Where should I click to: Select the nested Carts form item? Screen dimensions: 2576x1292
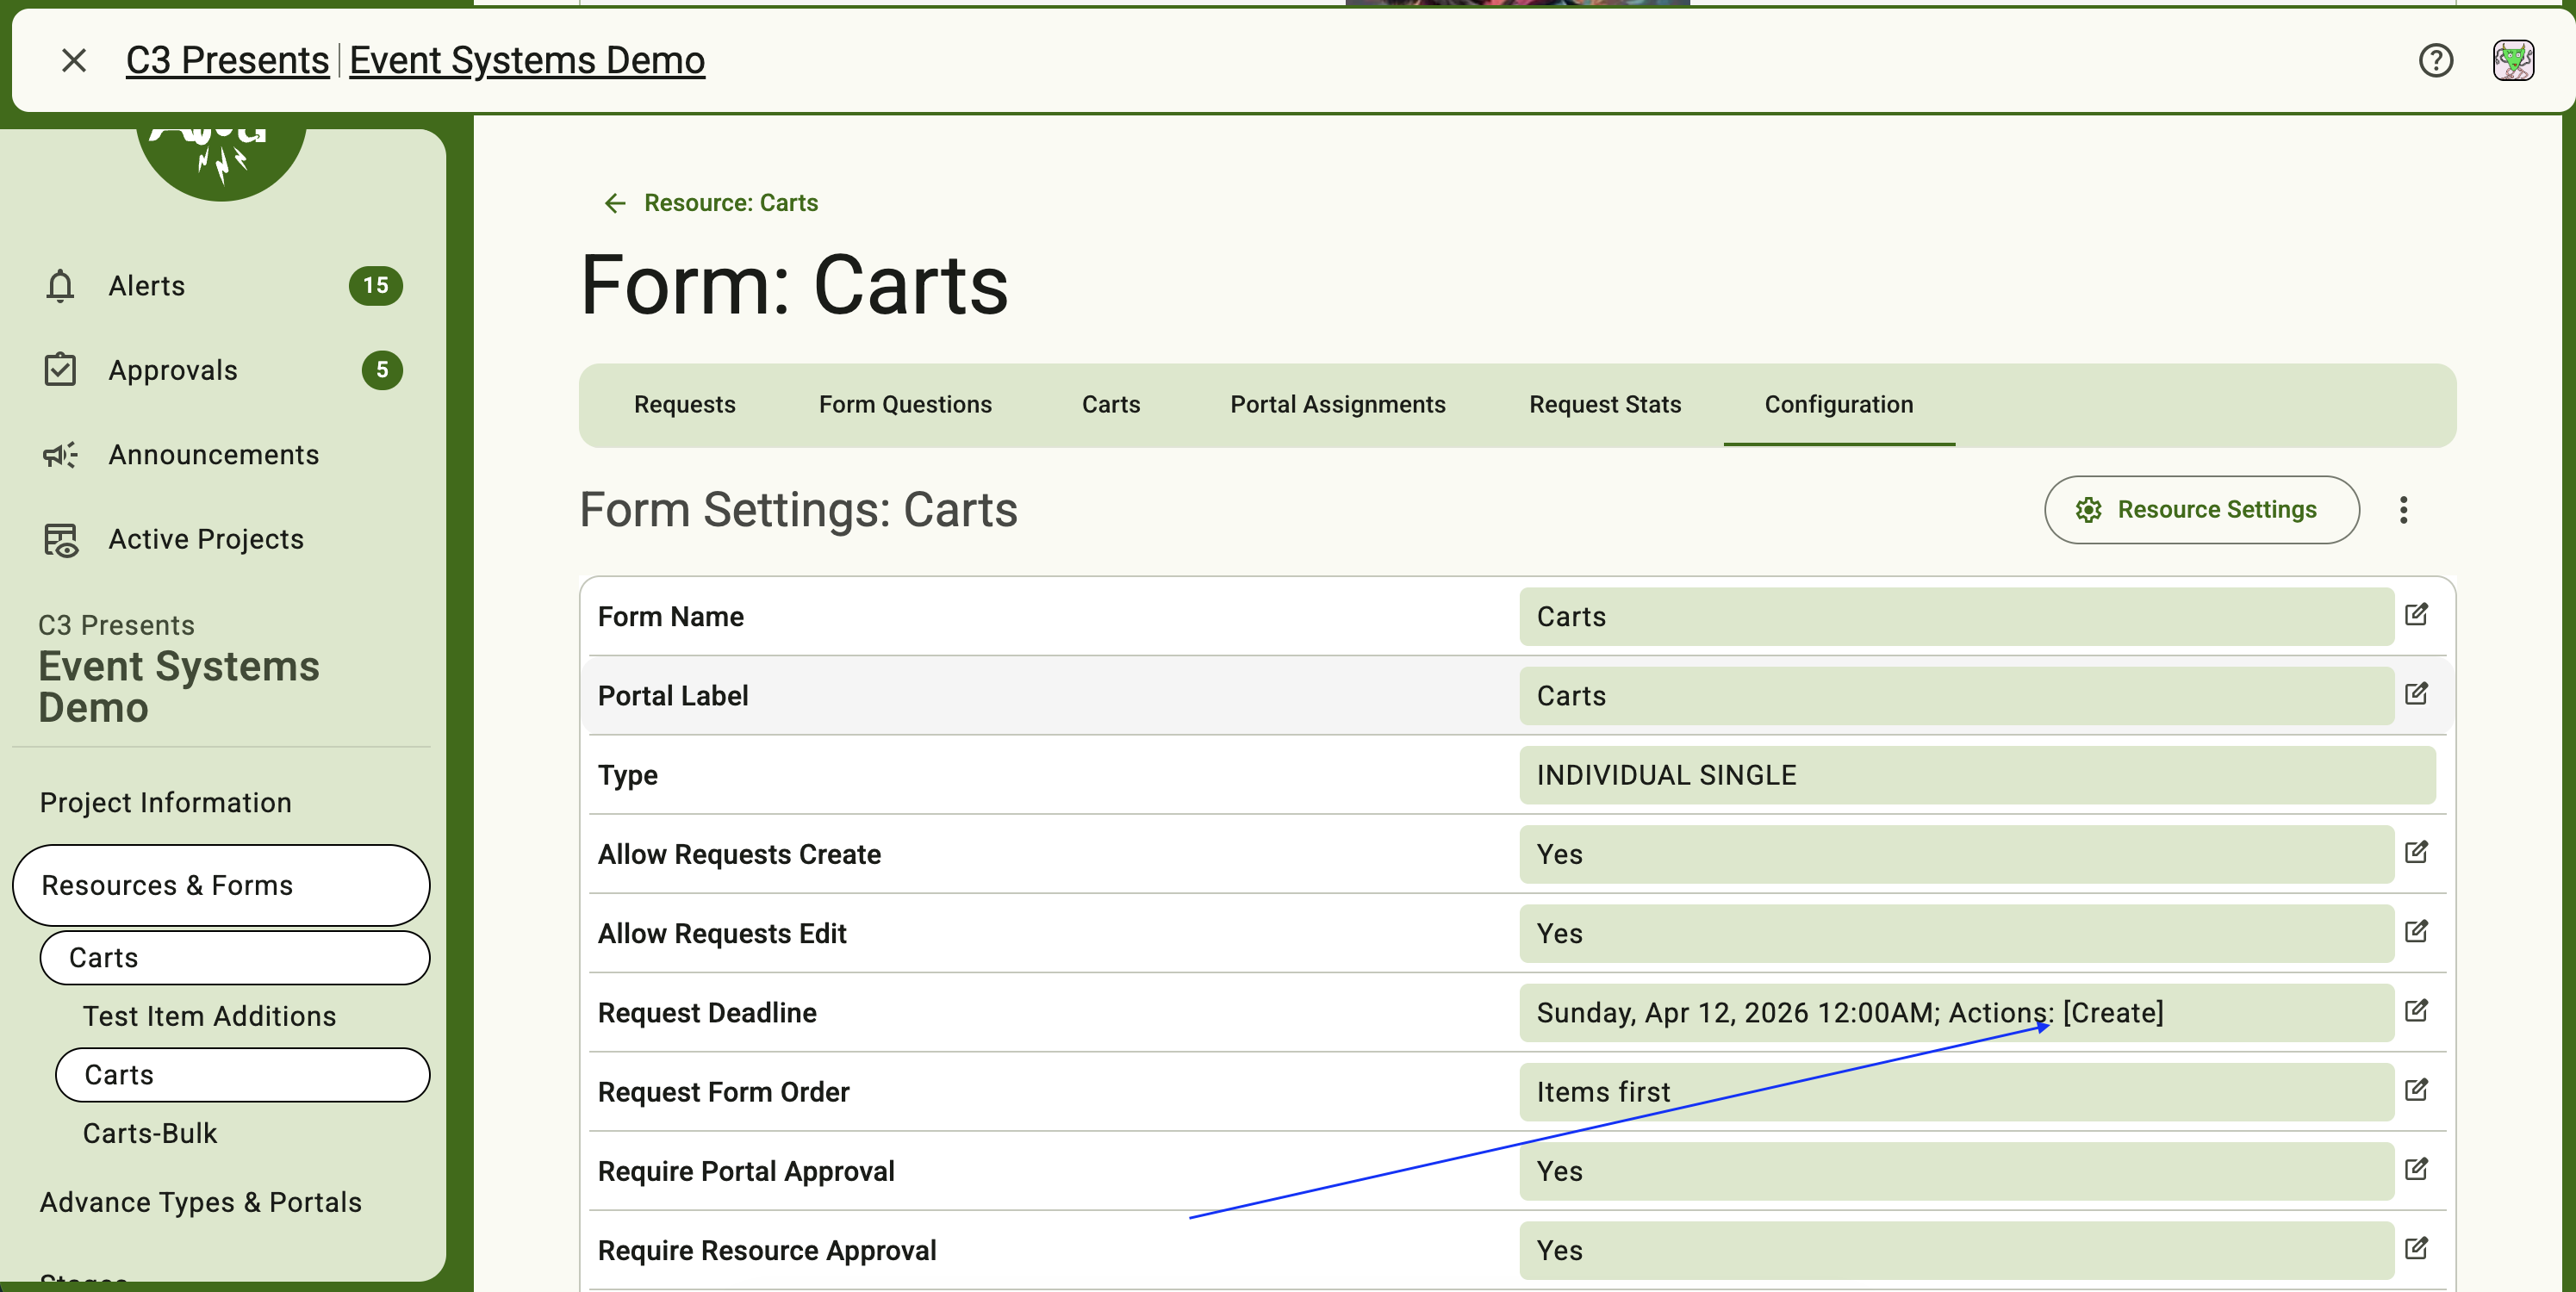242,1075
